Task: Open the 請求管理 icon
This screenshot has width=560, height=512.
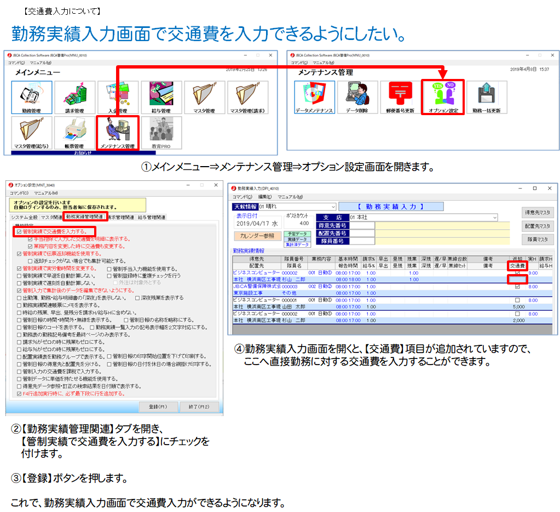Action: coord(75,98)
